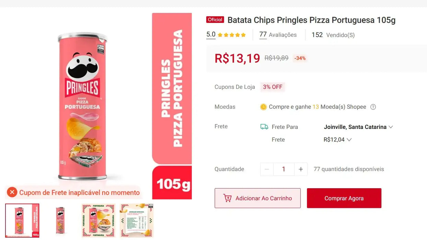
Task: Click the quantity input field
Action: pos(284,169)
